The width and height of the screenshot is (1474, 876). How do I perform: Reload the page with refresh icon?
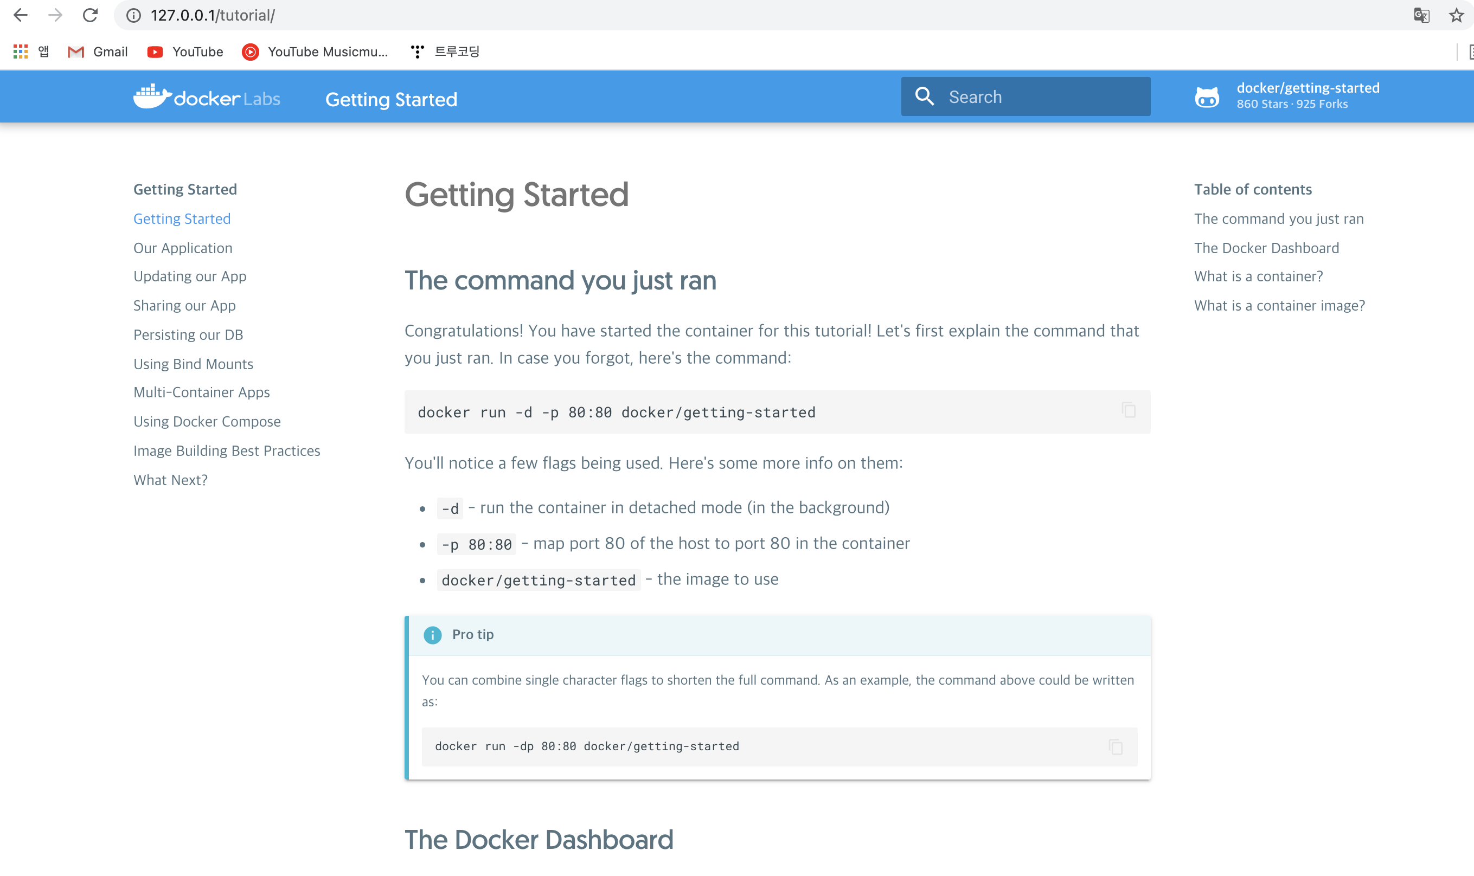(90, 15)
